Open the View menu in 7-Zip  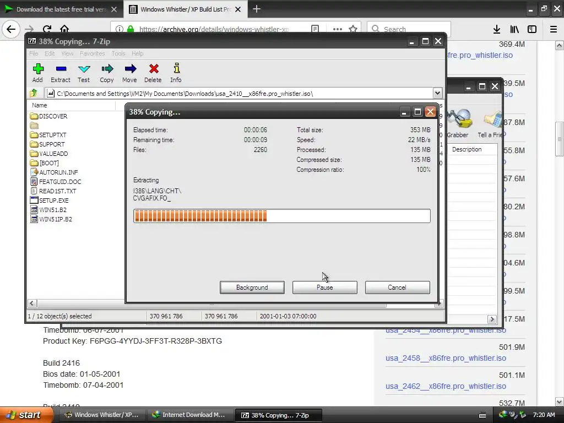[67, 53]
